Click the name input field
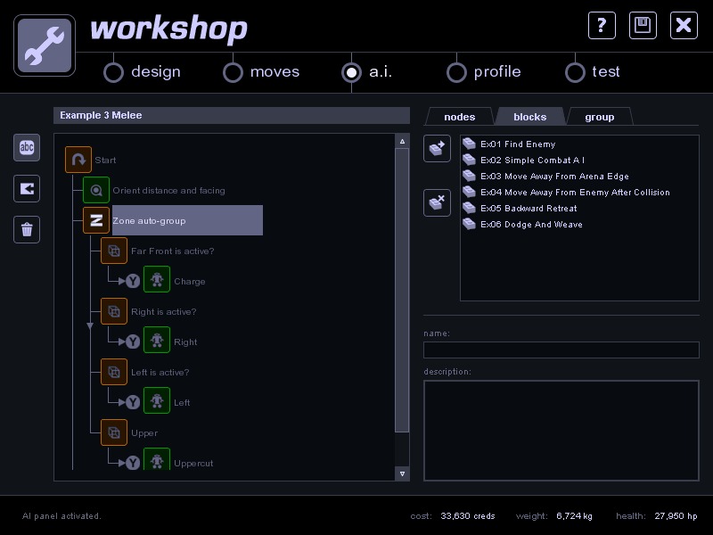 [x=561, y=350]
